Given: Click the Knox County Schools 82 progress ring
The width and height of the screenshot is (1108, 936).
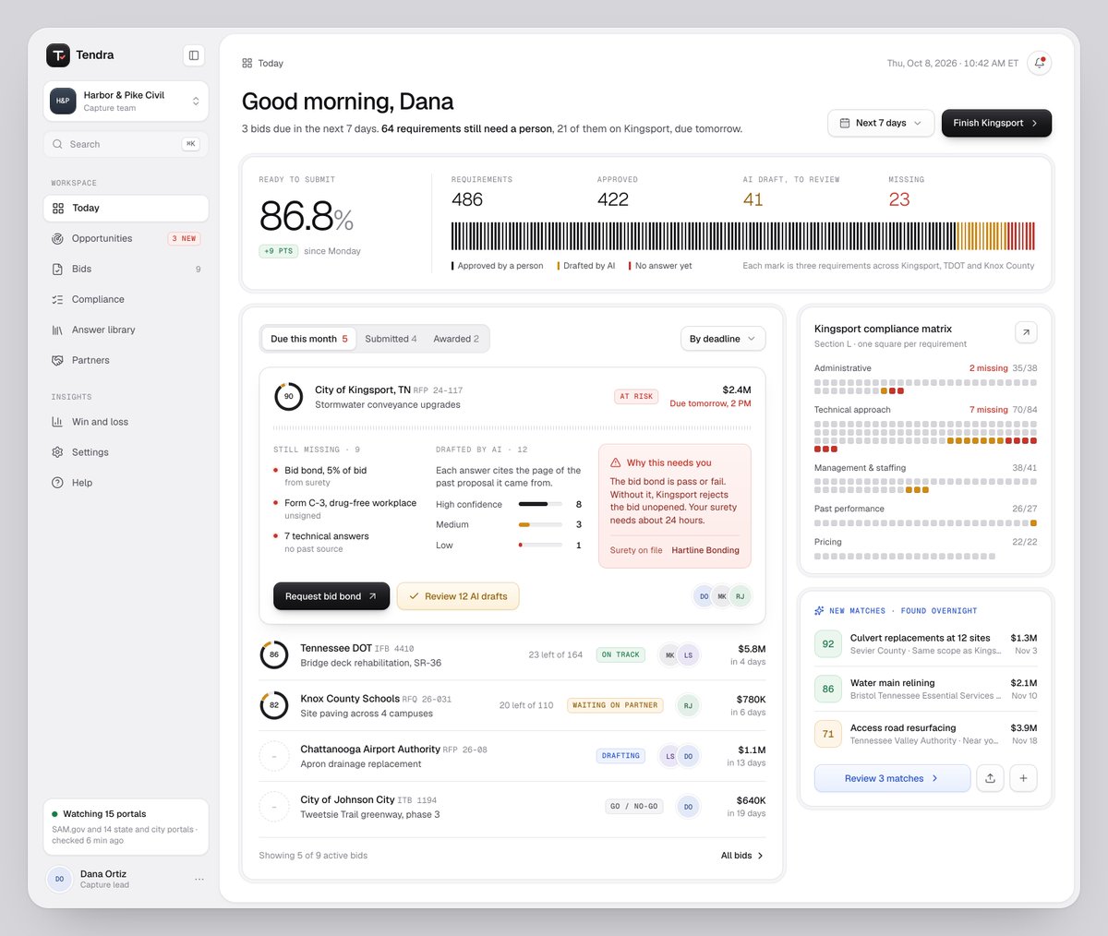Looking at the screenshot, I should coord(274,705).
